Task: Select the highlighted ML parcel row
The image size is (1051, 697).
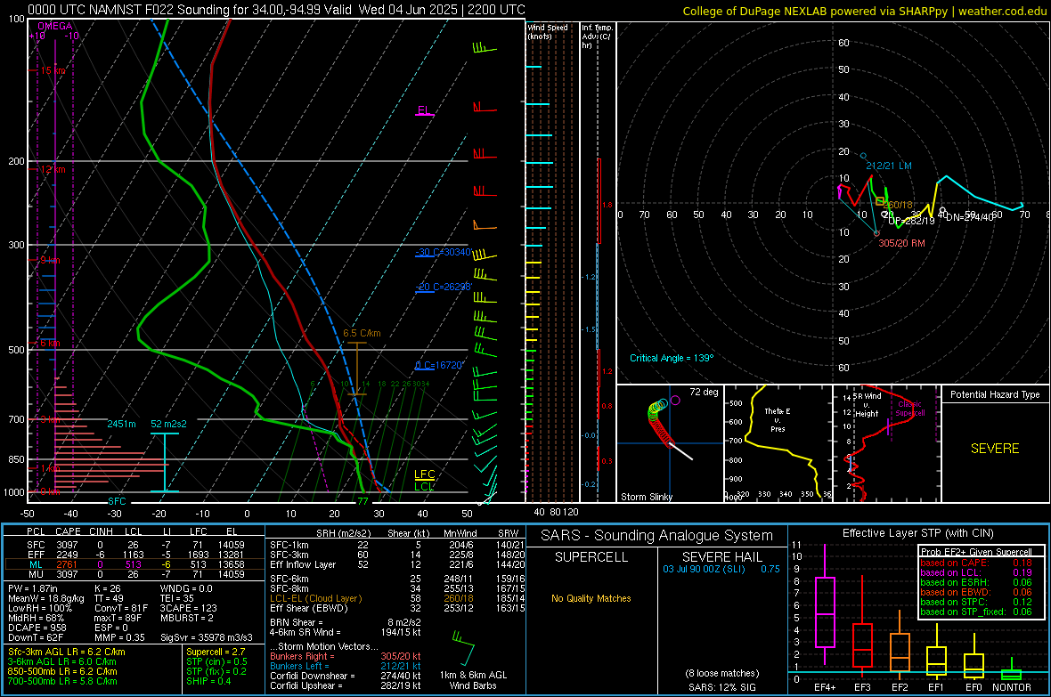Action: click(x=134, y=564)
